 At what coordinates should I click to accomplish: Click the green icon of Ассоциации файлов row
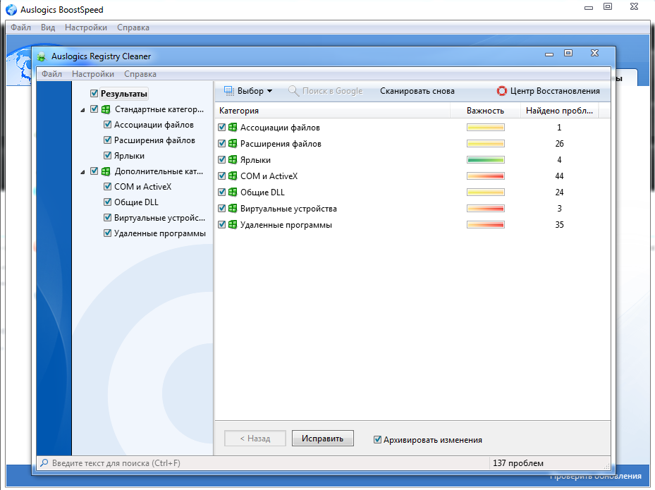(233, 128)
